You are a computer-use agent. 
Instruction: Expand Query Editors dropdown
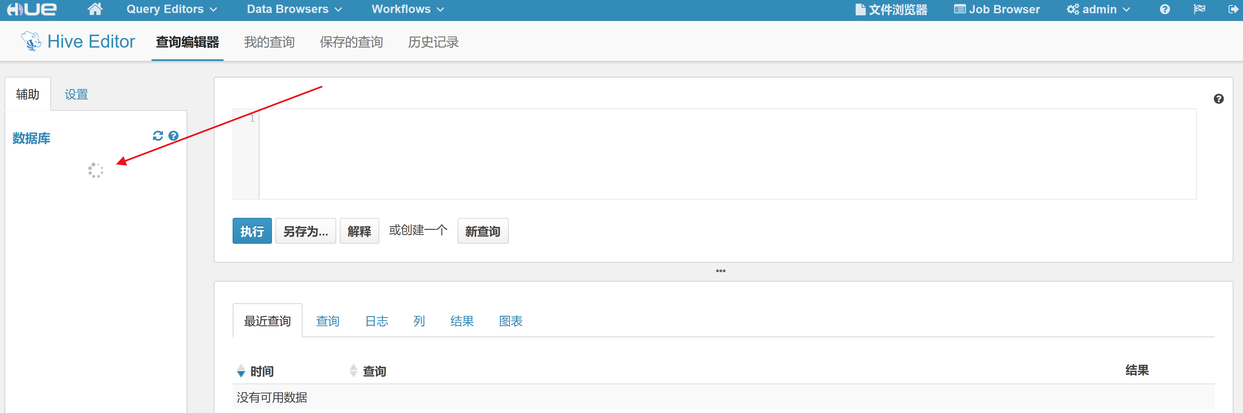pos(171,9)
